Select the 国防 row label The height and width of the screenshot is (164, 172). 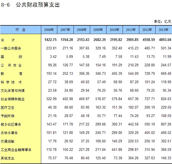(11, 57)
